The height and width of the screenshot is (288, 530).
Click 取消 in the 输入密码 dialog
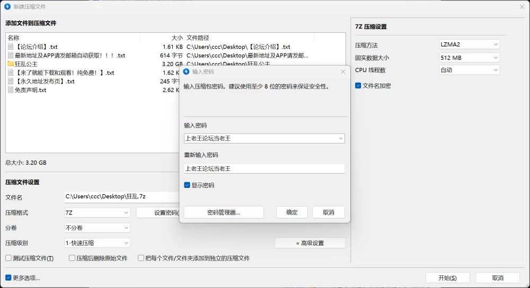[329, 212]
